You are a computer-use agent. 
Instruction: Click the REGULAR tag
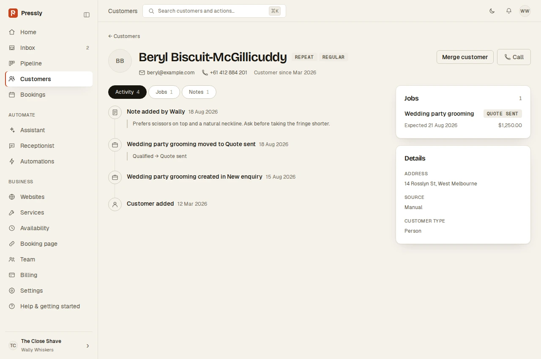pos(333,57)
